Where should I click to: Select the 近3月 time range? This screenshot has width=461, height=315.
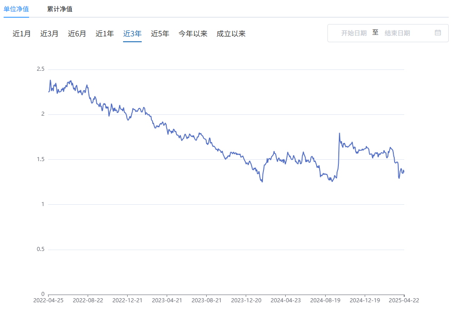point(50,34)
